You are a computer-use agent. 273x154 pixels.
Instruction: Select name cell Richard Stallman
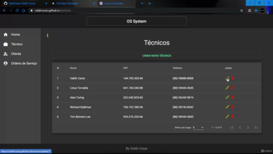tap(81, 107)
